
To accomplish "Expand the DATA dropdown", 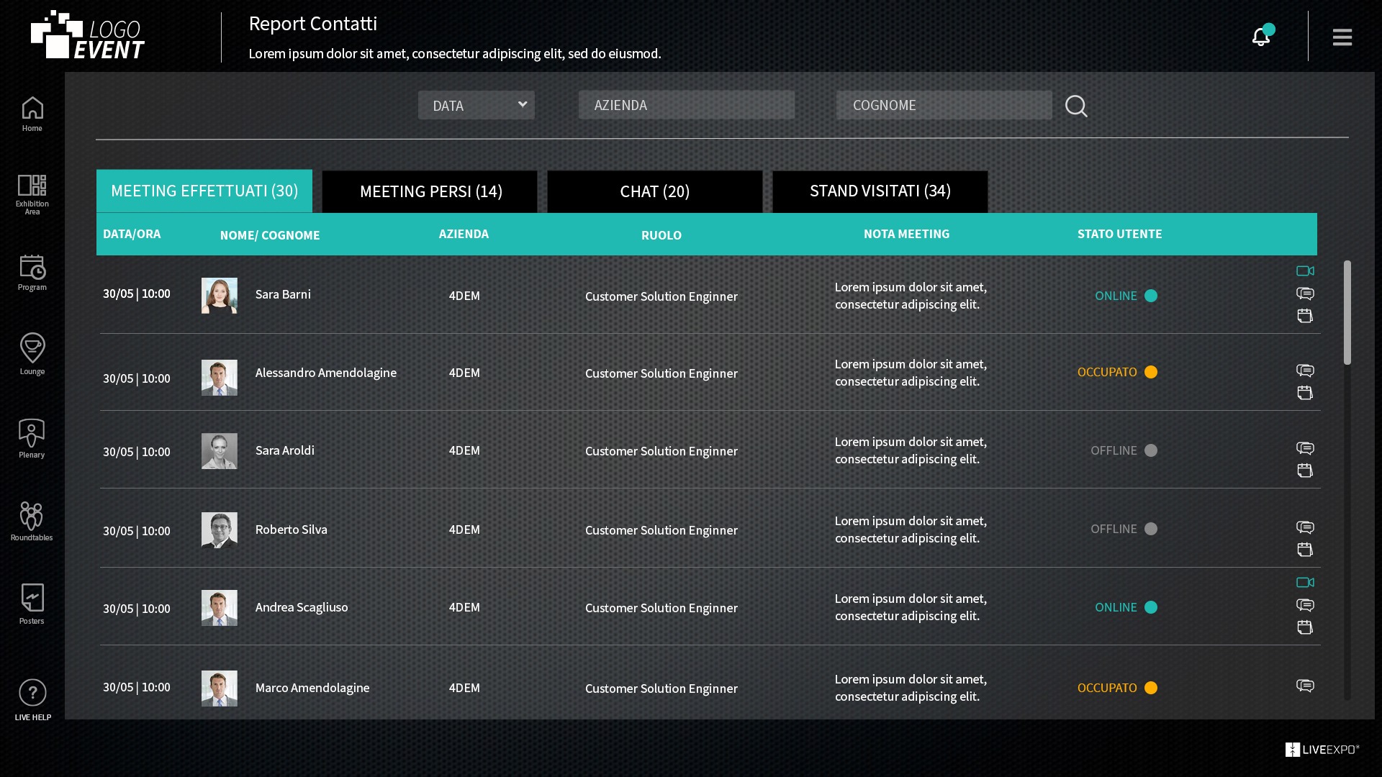I will (477, 105).
